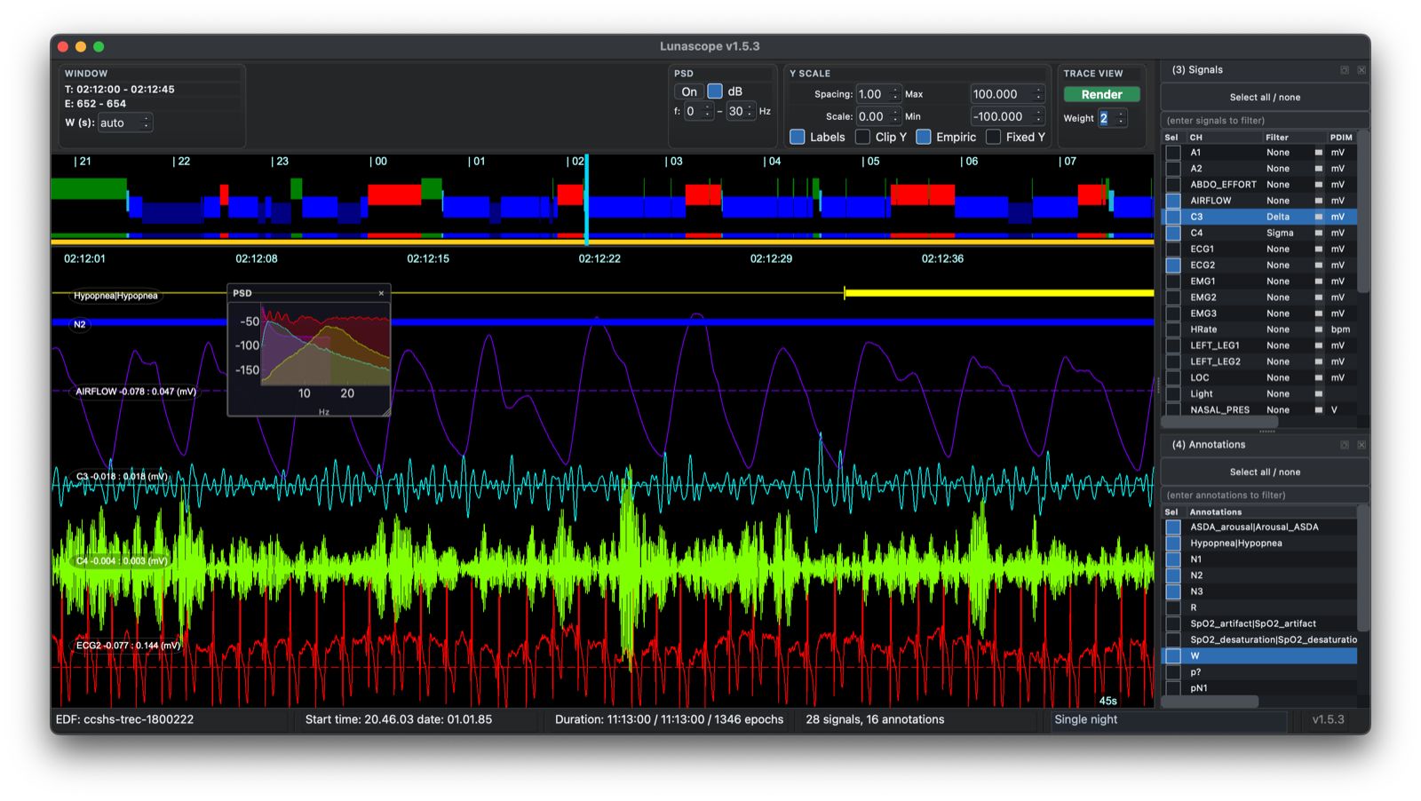Click the CH column header
Viewport: 1421px width, 801px height.
1224,138
